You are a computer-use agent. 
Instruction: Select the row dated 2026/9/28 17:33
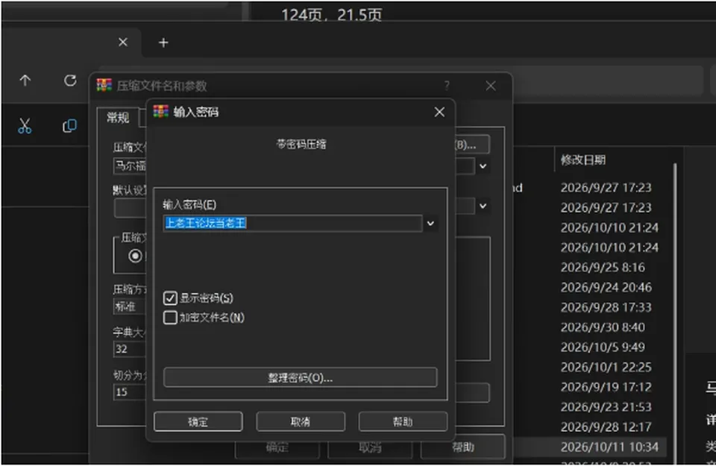click(x=606, y=308)
